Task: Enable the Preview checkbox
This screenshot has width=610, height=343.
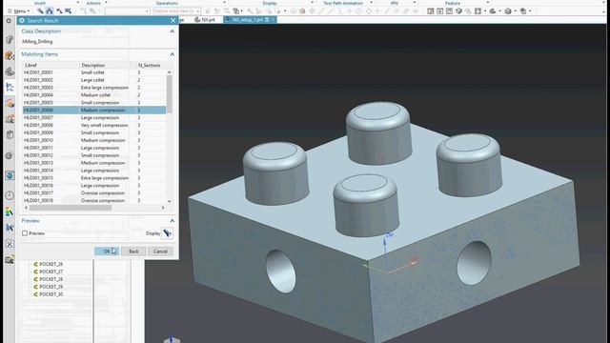Action: (25, 233)
